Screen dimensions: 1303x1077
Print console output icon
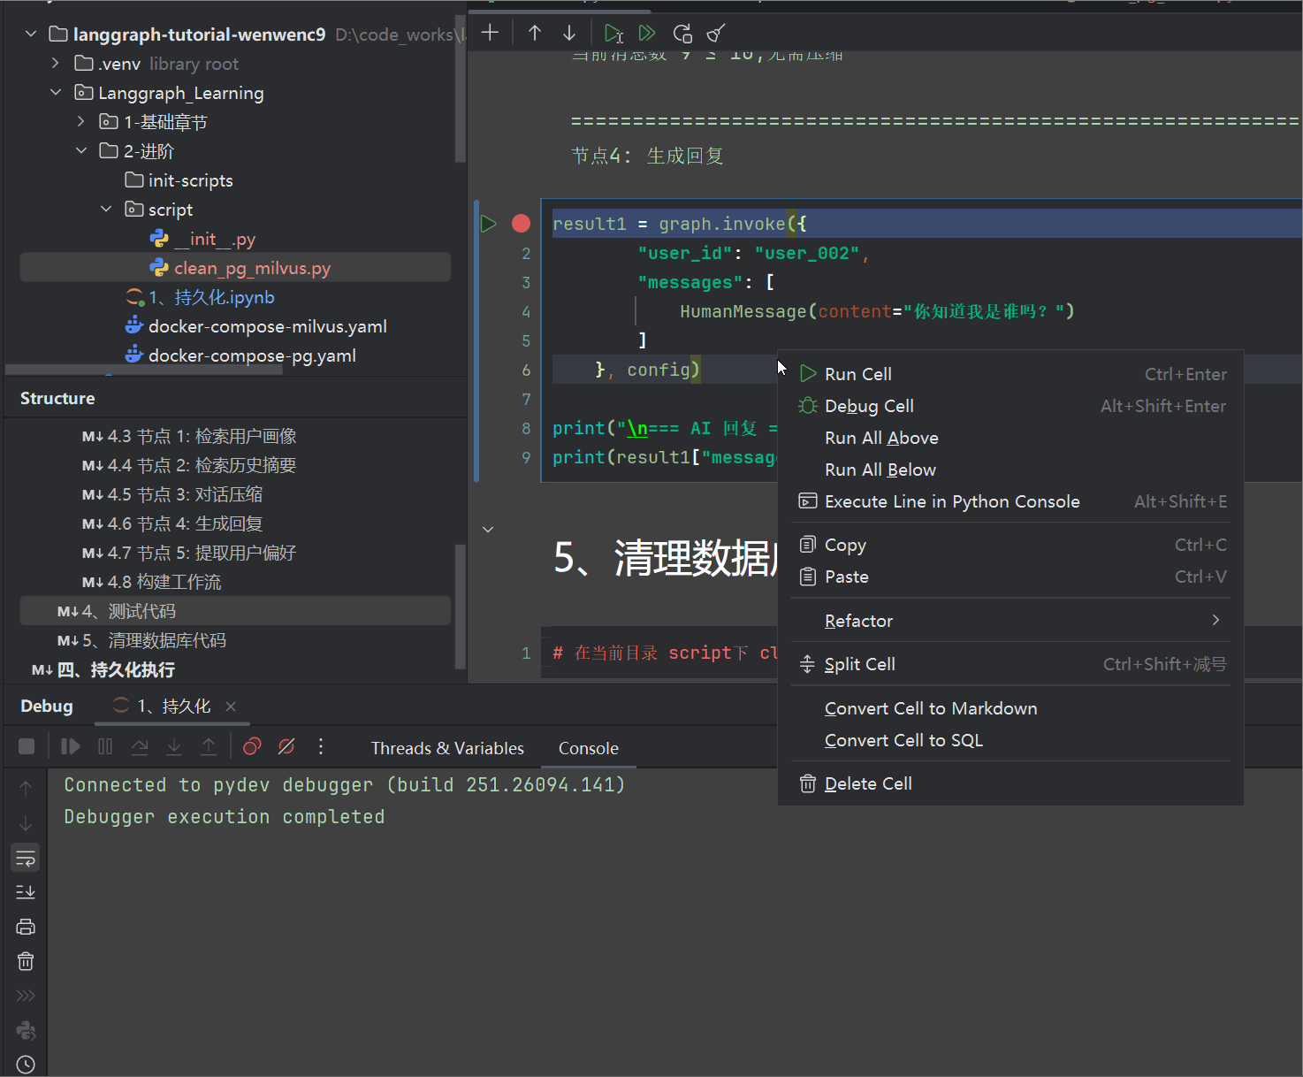[x=26, y=927]
